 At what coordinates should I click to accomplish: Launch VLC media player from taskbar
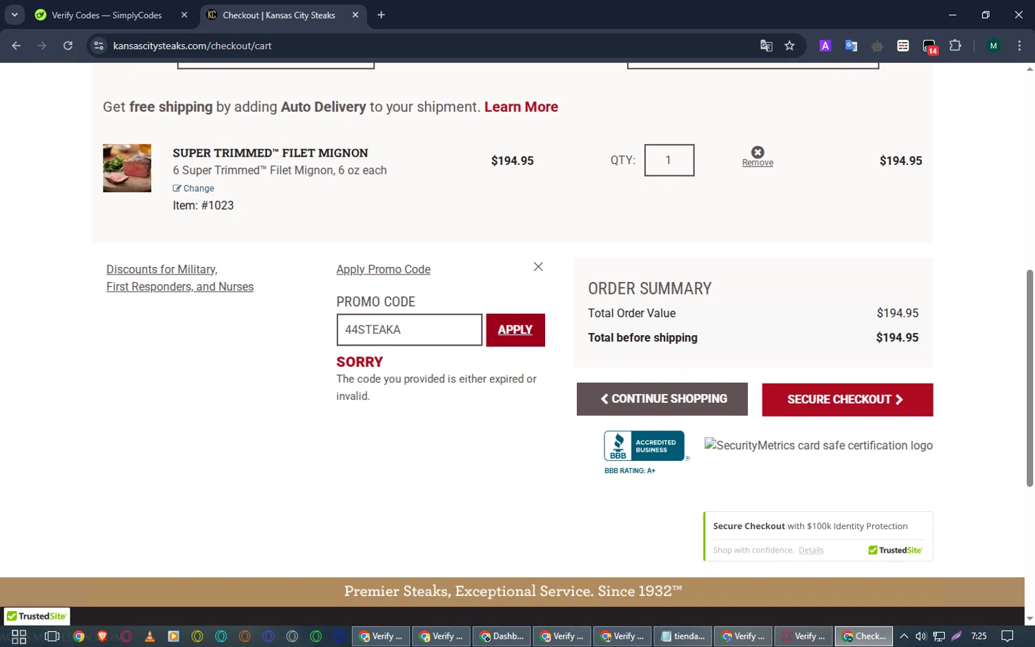[x=150, y=636]
